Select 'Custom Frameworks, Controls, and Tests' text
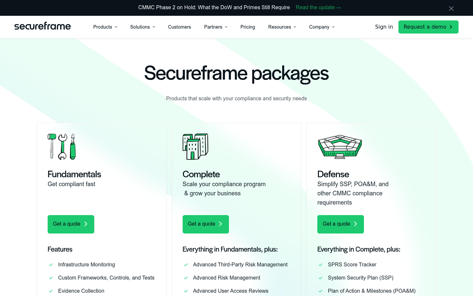The image size is (473, 296). 106,278
